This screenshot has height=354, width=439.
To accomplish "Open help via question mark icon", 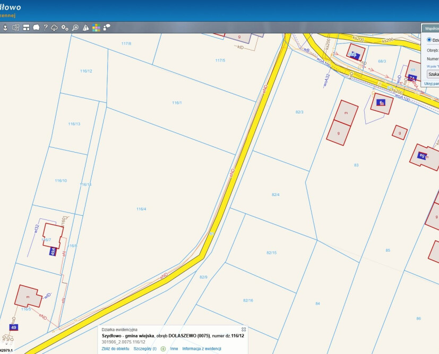I will click(x=46, y=28).
